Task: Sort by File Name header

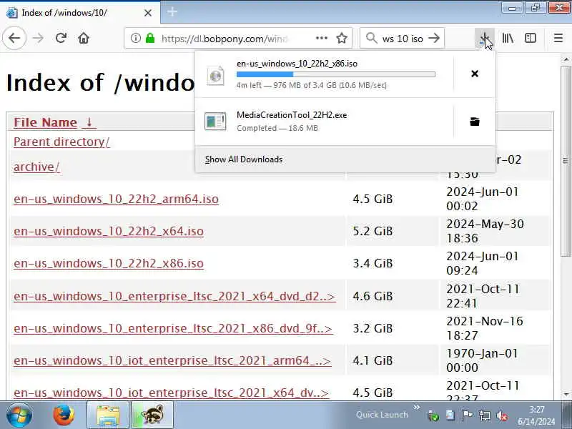Action: tap(45, 122)
